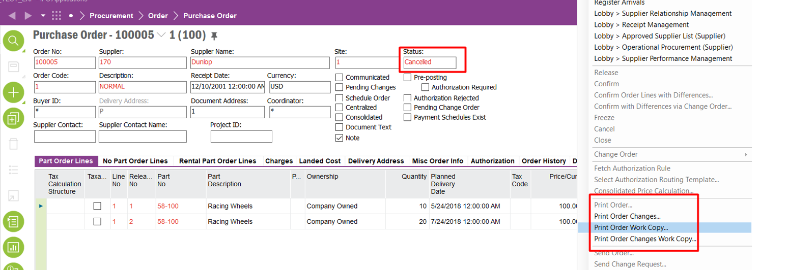Open Lobby > Supplier Performance Management
The height and width of the screenshot is (270, 788).
click(663, 58)
